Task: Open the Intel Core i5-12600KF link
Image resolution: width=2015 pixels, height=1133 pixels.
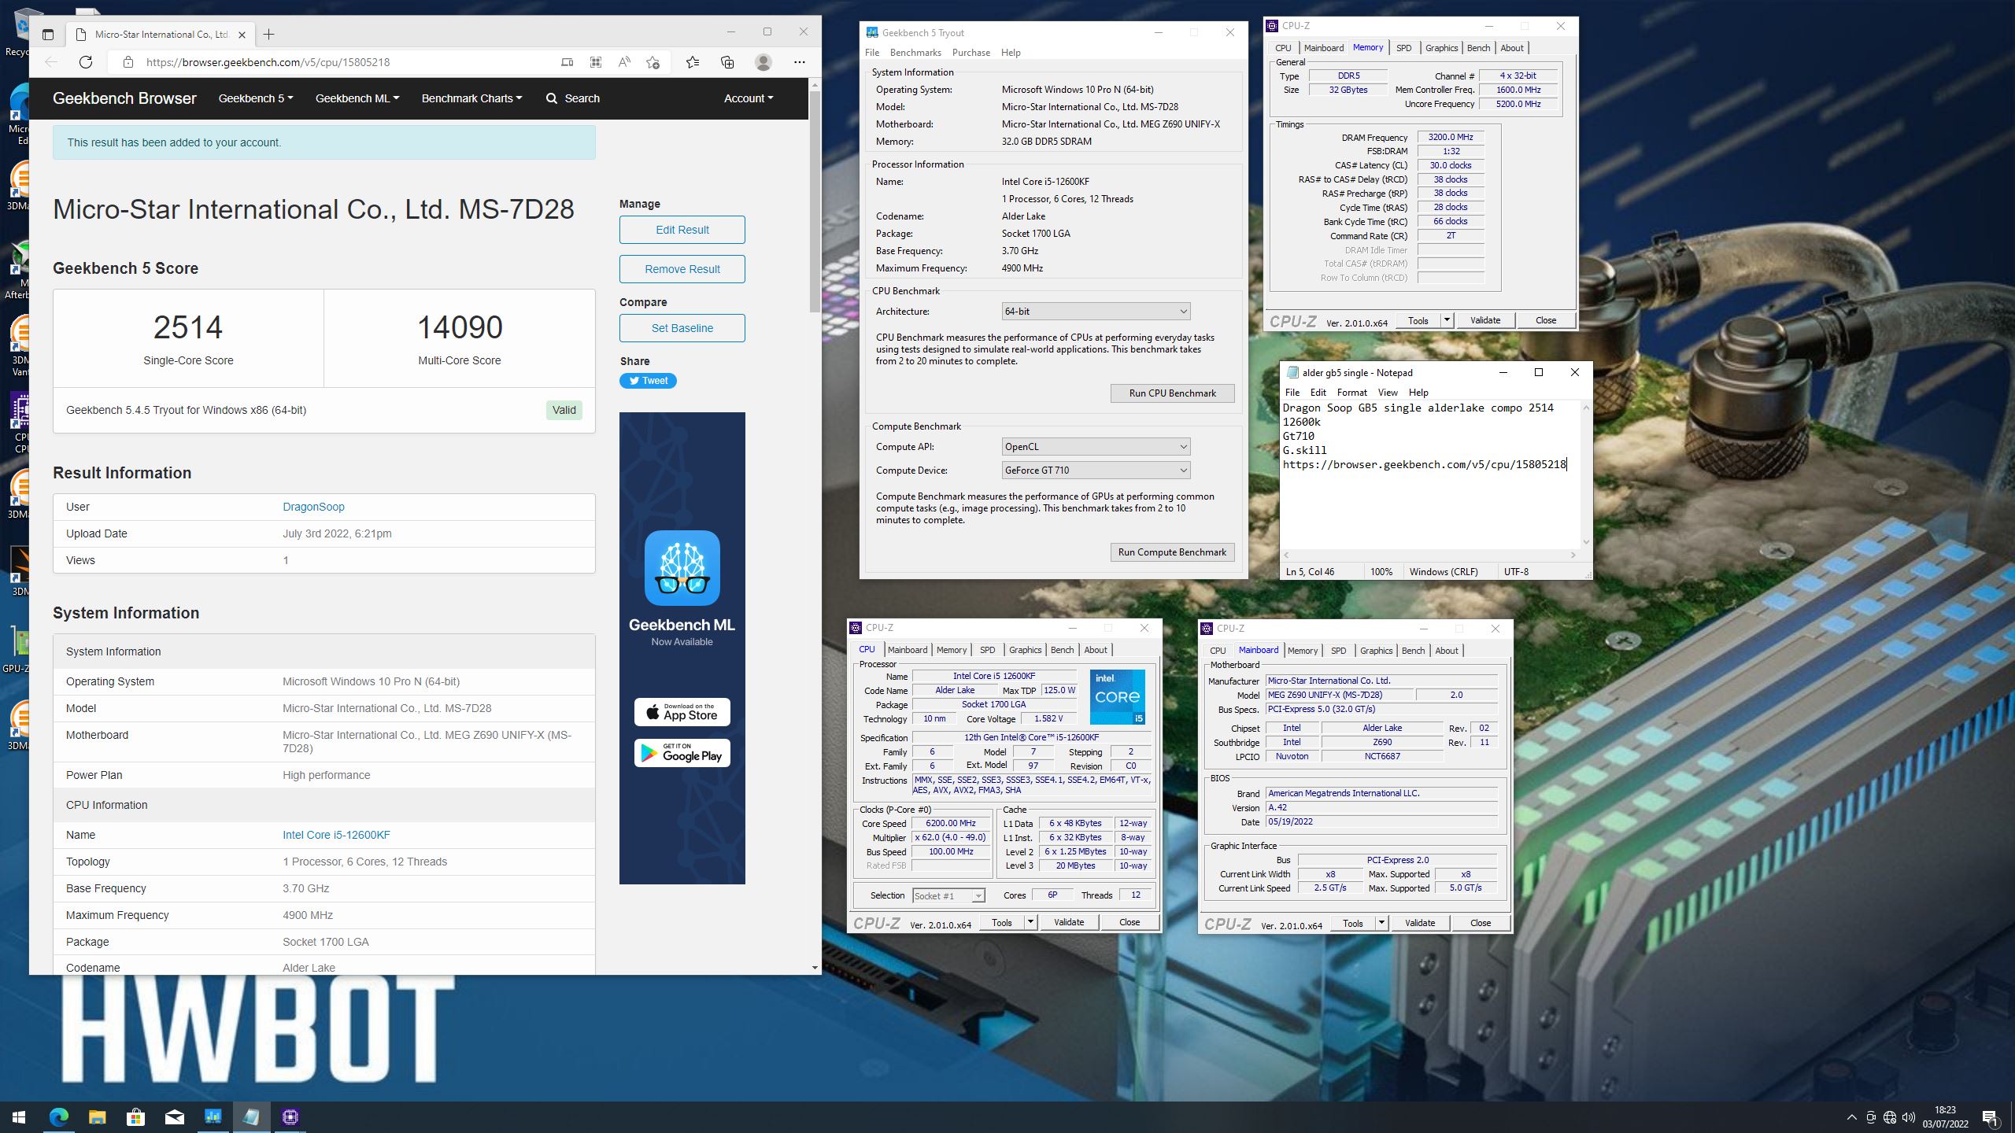Action: [x=336, y=835]
